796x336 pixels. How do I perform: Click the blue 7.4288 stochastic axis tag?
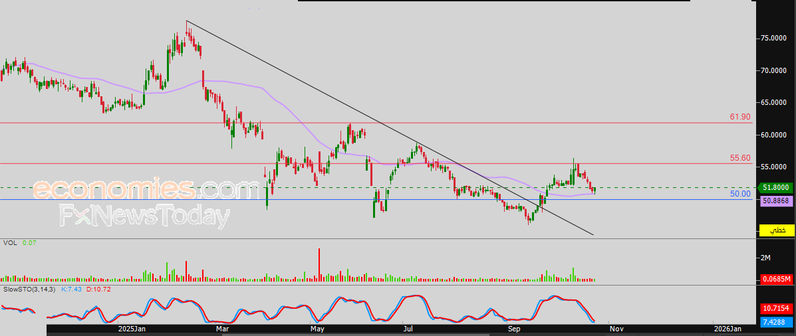point(776,321)
